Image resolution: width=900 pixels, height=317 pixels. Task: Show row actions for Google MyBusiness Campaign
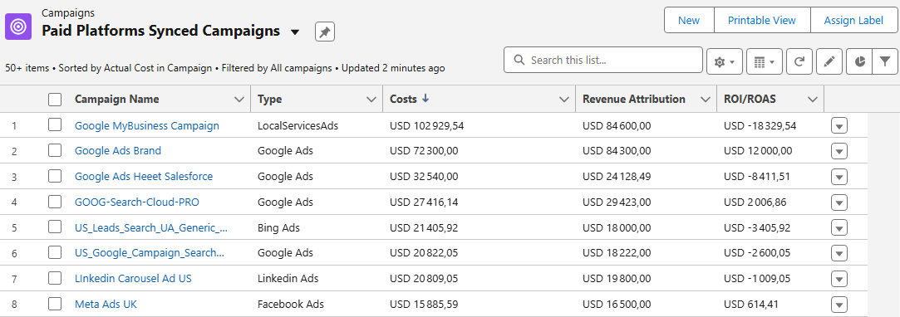(x=839, y=126)
